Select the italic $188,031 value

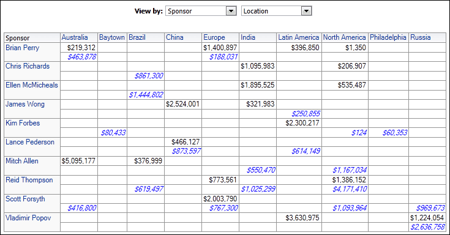pyautogui.click(x=223, y=57)
